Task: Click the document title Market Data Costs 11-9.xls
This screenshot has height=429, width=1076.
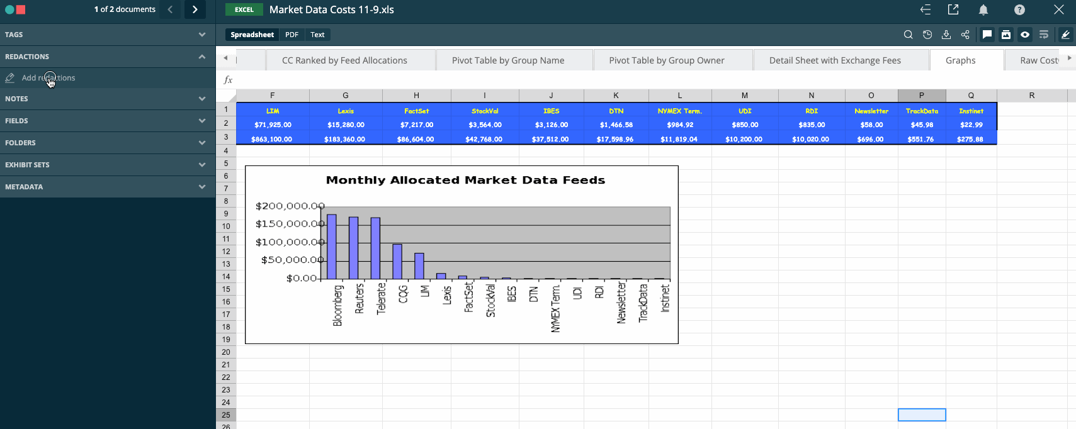Action: 332,9
